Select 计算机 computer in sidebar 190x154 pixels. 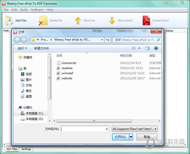(x=25, y=108)
